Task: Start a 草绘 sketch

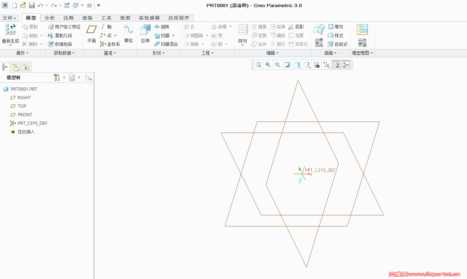Action: 128,34
